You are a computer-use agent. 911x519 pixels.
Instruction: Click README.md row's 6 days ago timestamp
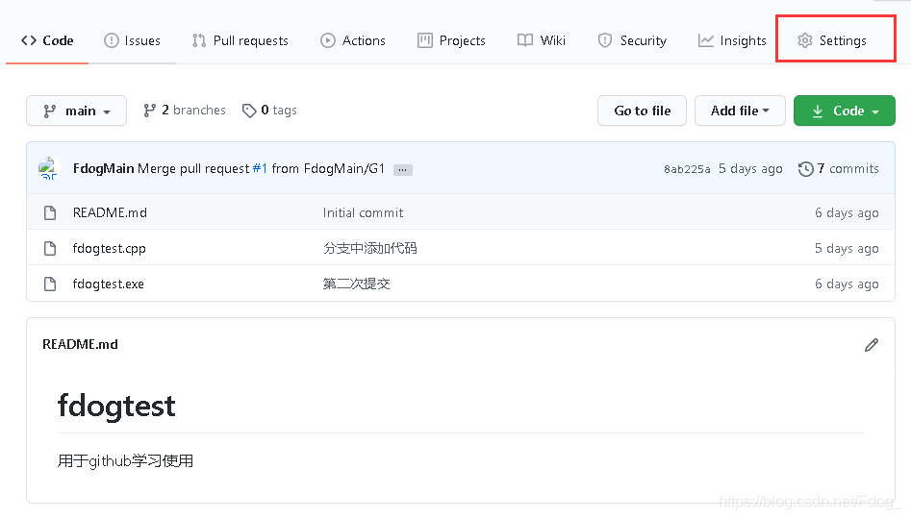[847, 213]
